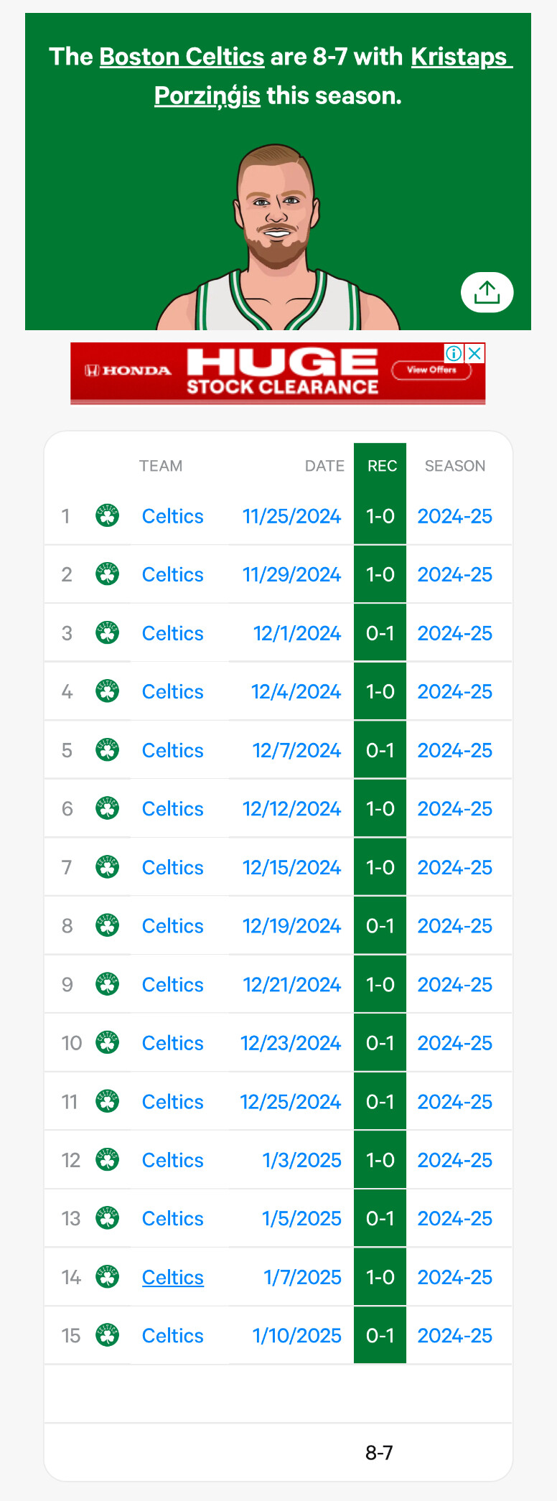Open the ad info icon
Viewport: 557px width, 1501px height.
pyautogui.click(x=454, y=353)
